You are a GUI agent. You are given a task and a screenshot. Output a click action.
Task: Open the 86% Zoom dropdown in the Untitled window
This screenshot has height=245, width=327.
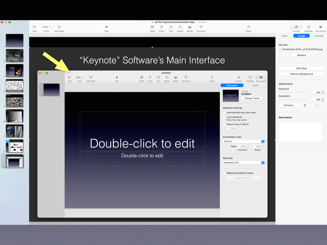point(80,77)
